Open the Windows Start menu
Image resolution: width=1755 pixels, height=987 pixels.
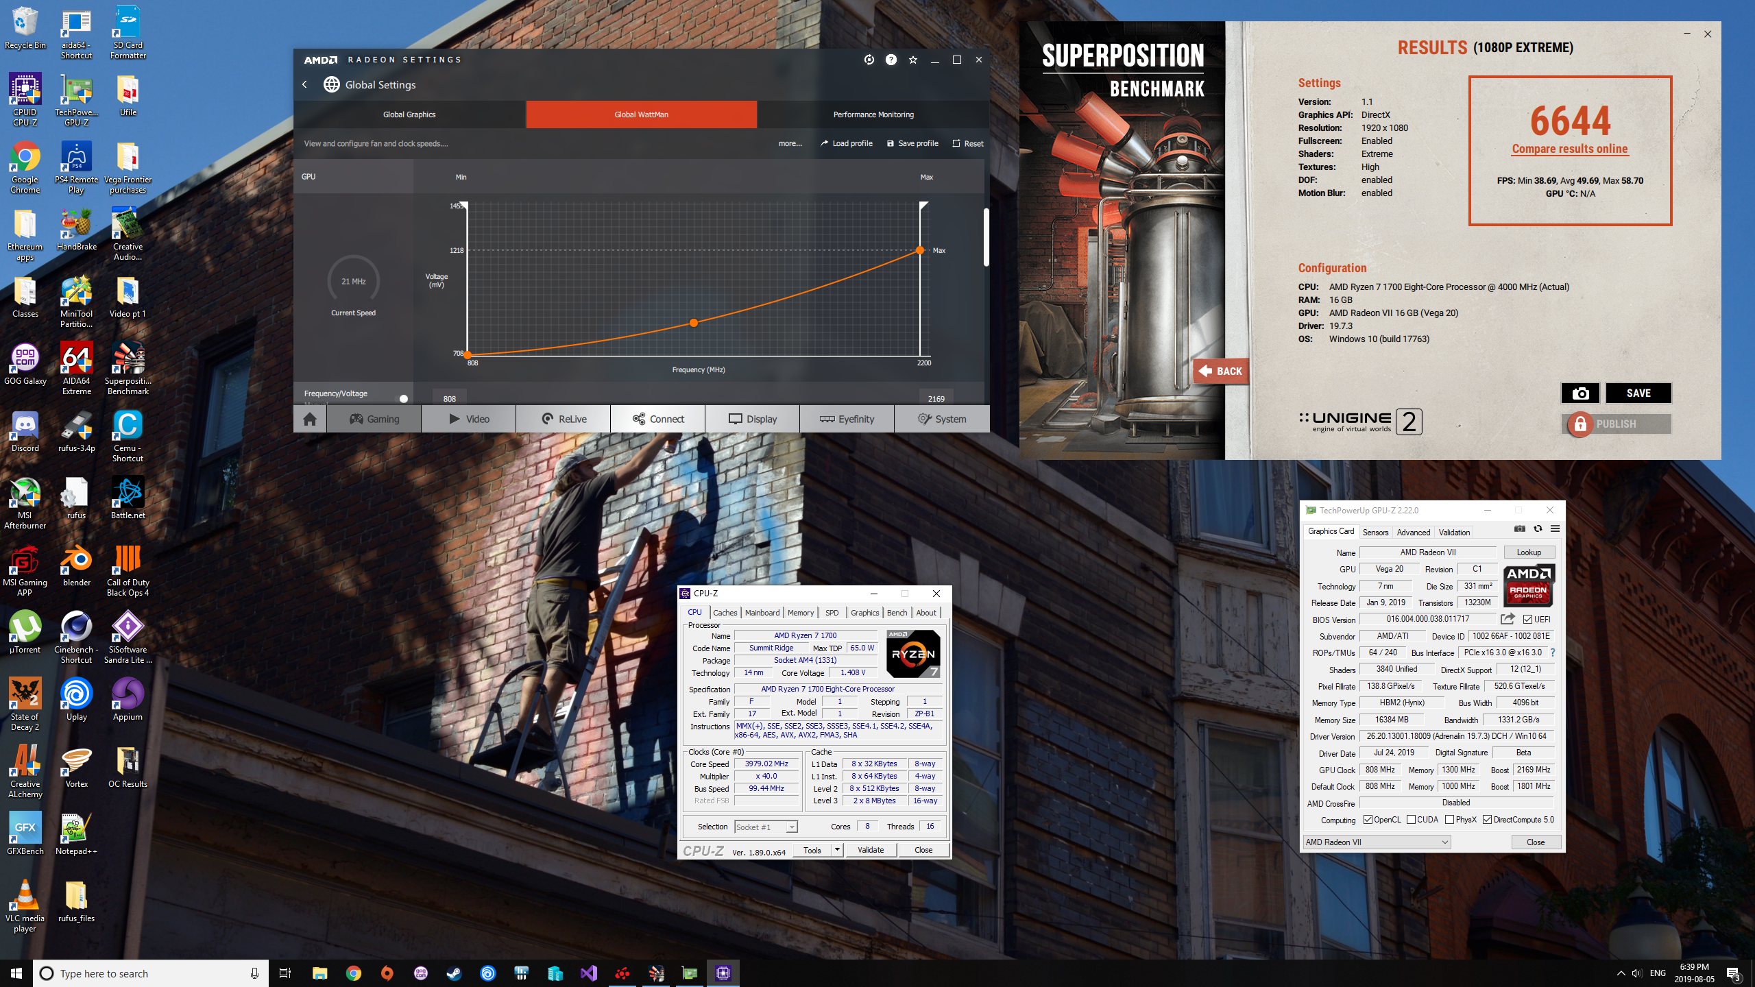point(16,973)
